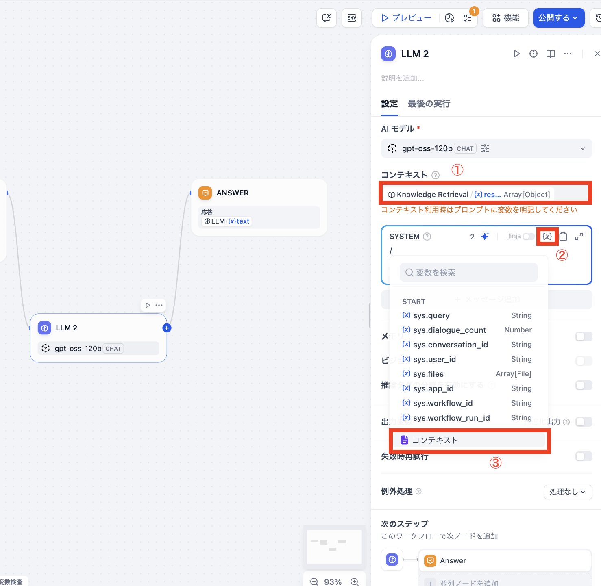Enable the structured output toggle
601x586 pixels.
584,422
